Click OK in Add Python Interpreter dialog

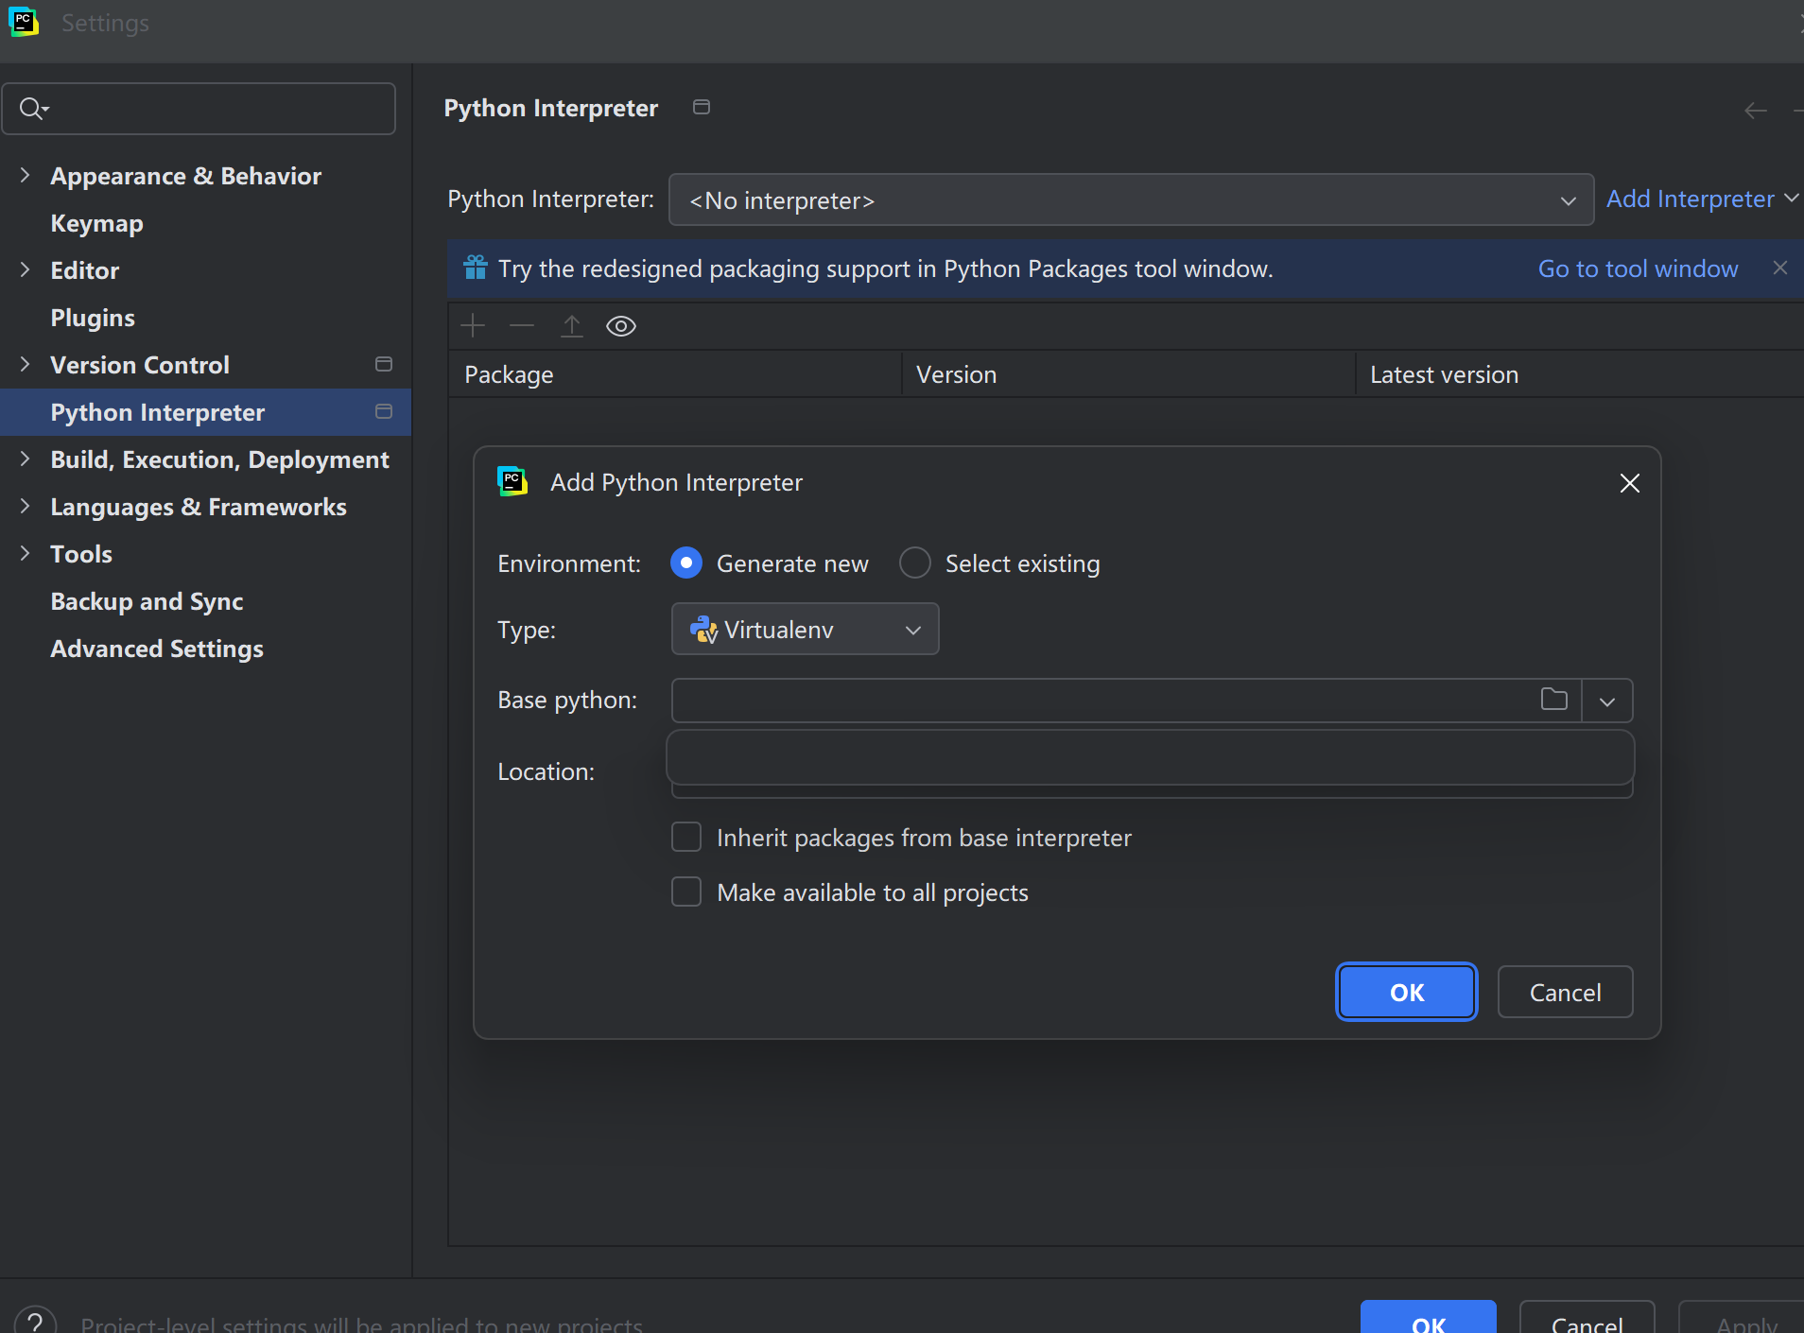tap(1406, 992)
